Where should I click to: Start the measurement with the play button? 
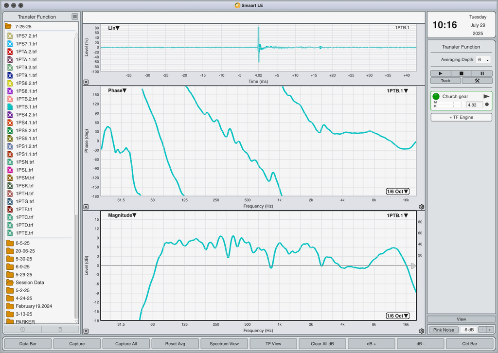point(441,73)
